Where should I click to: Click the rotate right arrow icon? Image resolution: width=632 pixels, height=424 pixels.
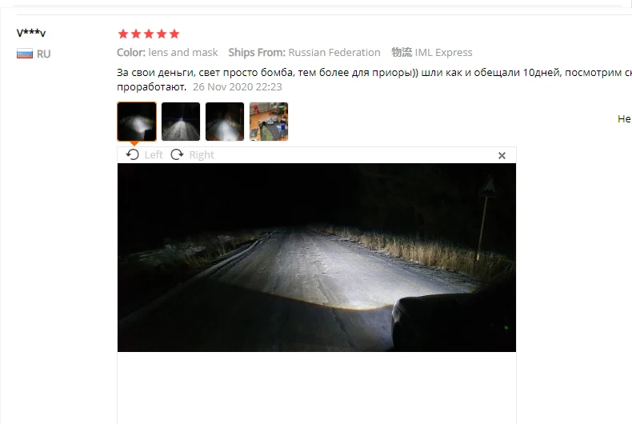[177, 154]
